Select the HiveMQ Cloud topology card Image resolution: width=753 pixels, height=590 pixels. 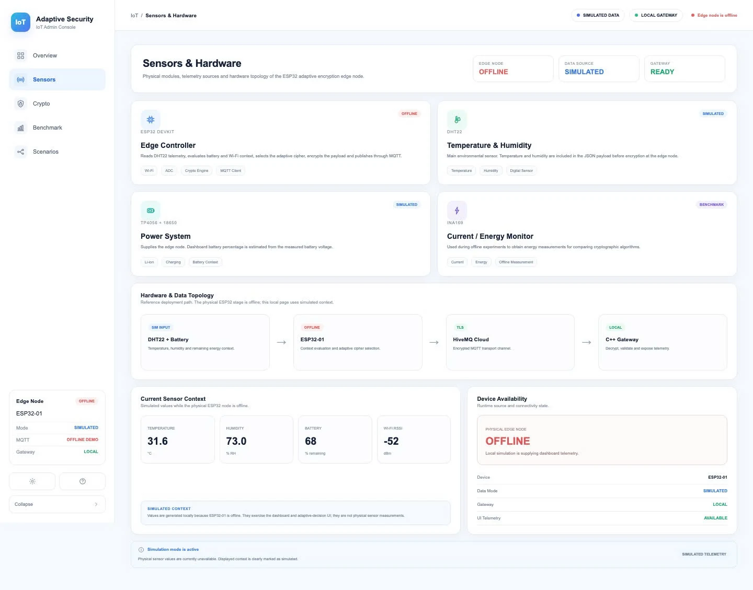tap(510, 342)
